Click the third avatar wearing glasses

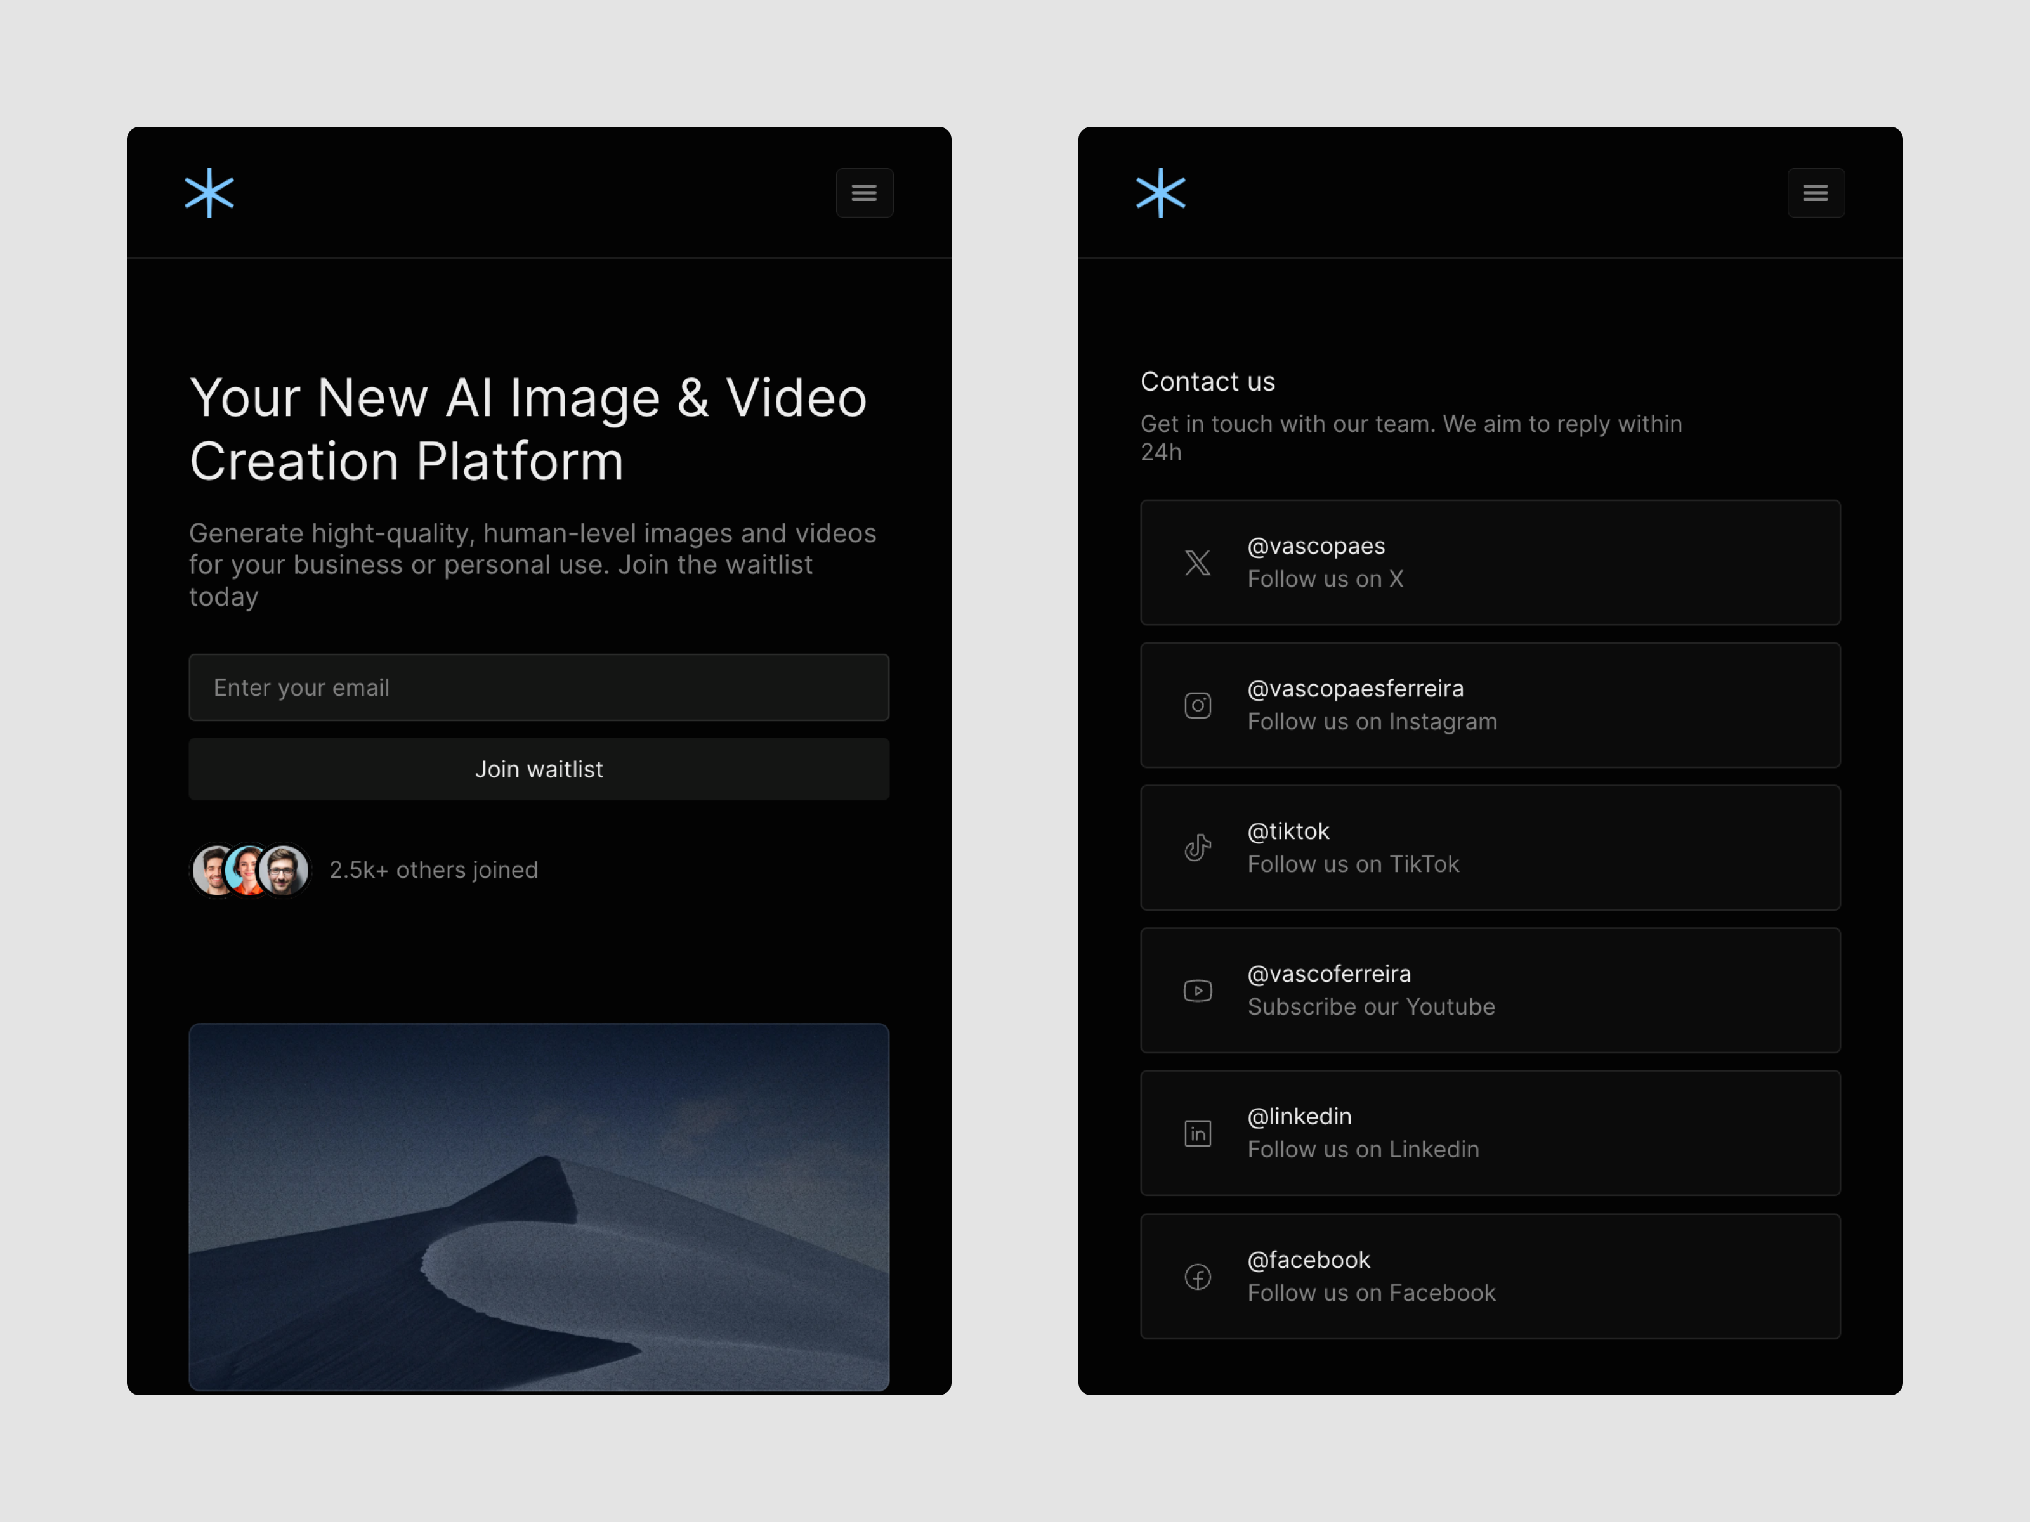(x=284, y=869)
